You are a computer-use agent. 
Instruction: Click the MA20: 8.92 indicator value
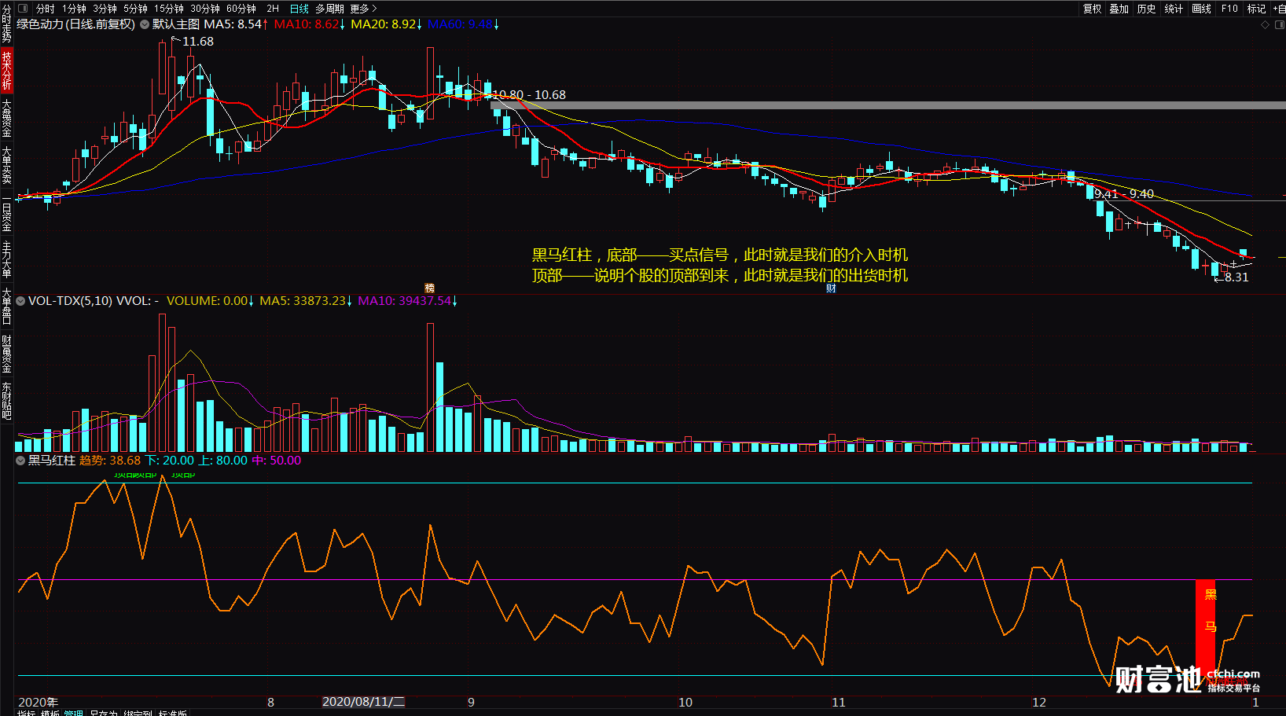(387, 24)
